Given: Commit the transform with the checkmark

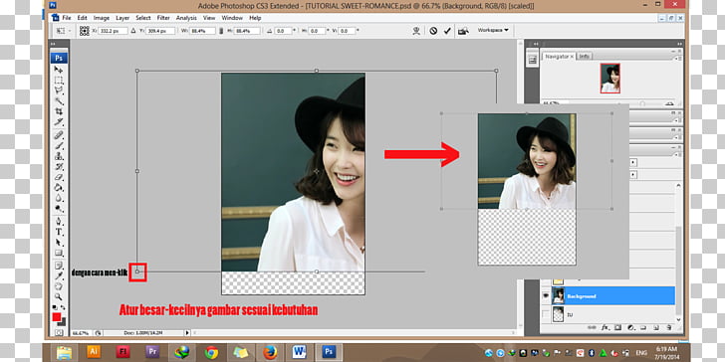Looking at the screenshot, I should [447, 31].
